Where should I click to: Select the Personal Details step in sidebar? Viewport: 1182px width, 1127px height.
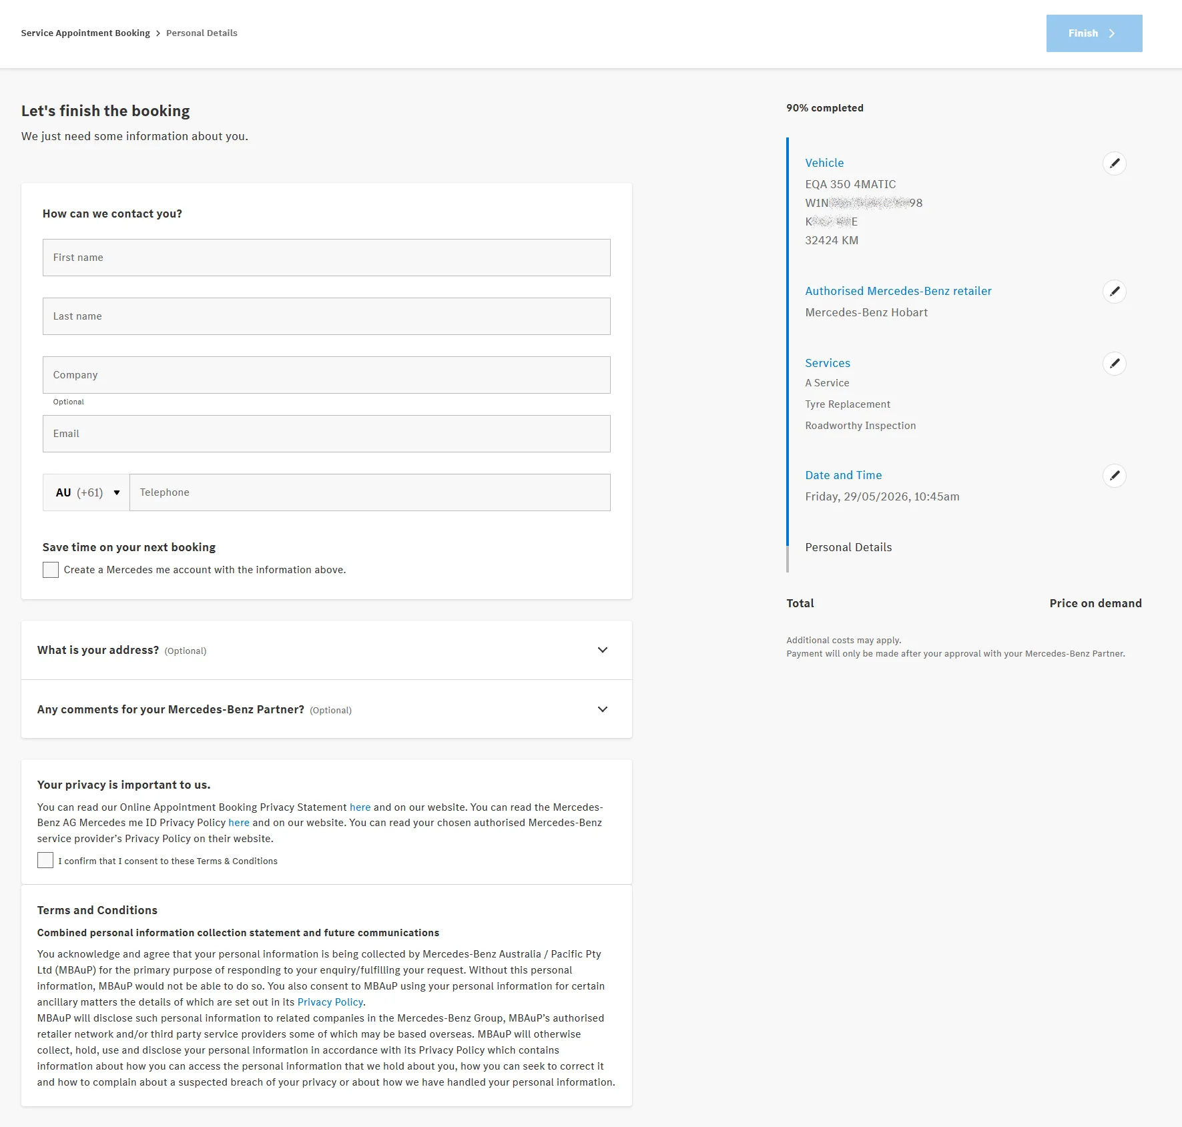848,547
